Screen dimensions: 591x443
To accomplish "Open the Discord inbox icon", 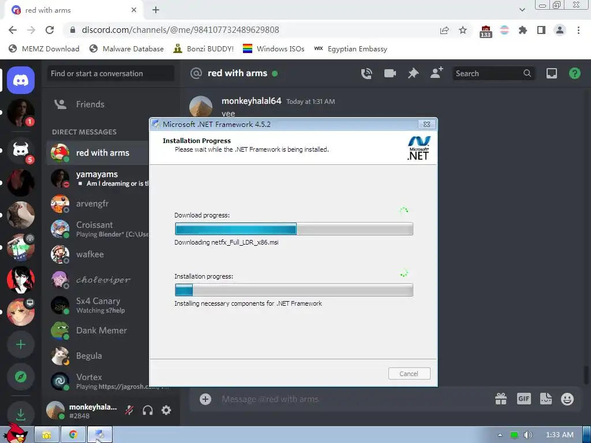I will [552, 73].
